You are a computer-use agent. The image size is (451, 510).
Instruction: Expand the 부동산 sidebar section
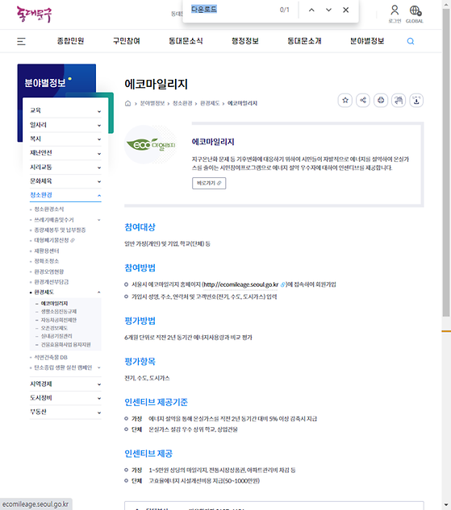point(65,412)
